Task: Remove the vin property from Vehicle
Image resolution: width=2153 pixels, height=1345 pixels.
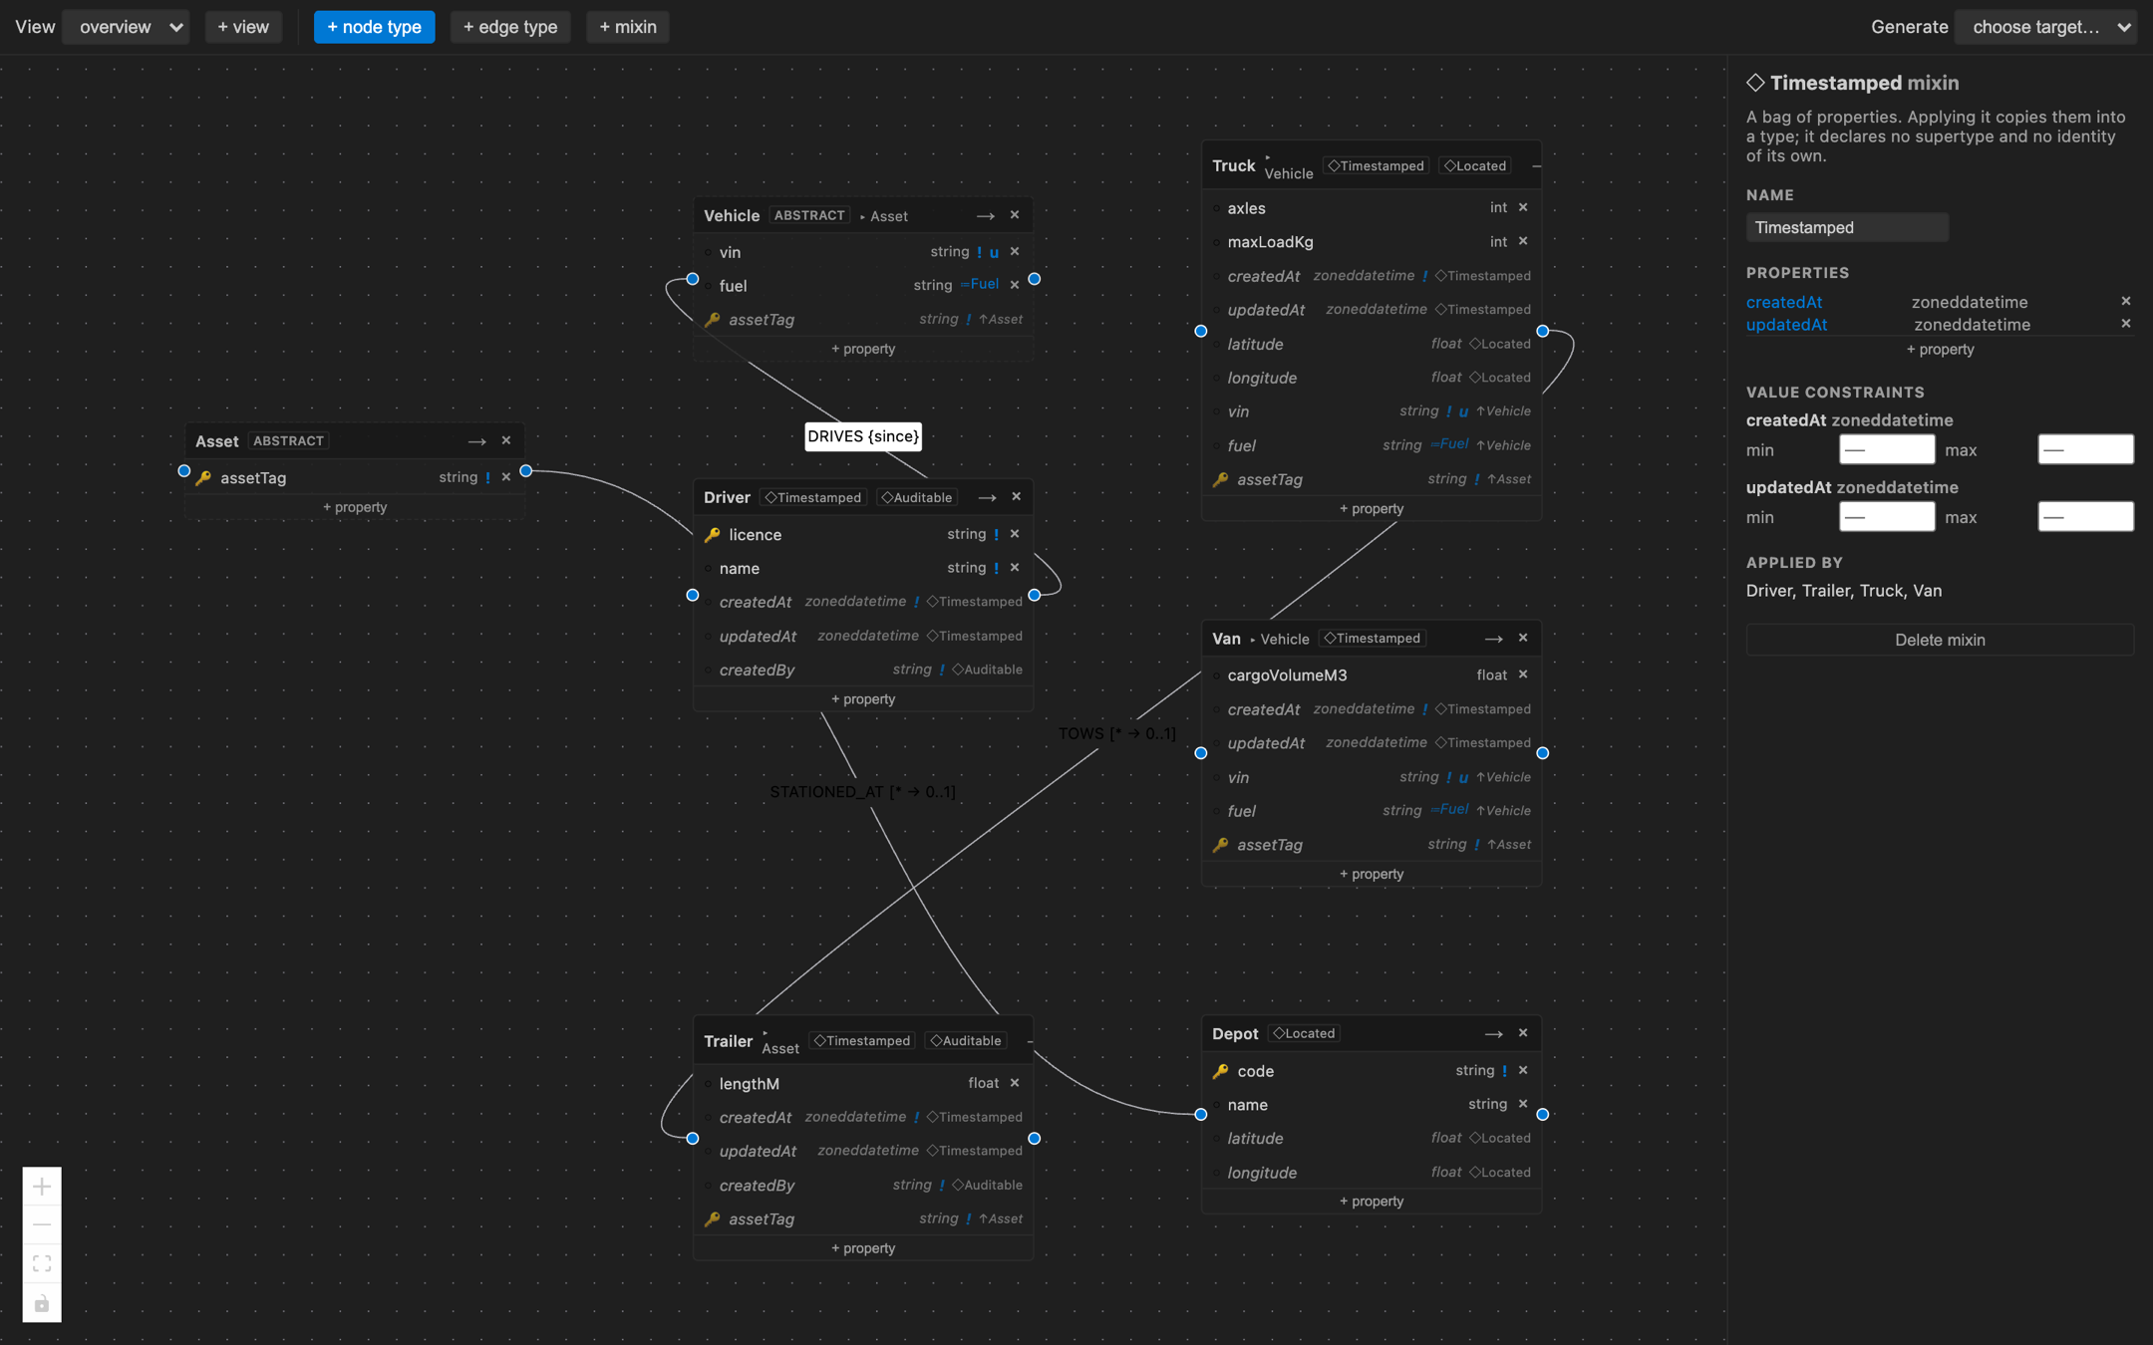Action: 1015,252
